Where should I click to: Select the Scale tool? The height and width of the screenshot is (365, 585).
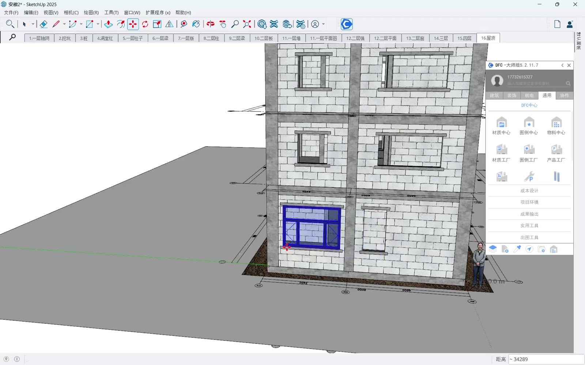[157, 24]
